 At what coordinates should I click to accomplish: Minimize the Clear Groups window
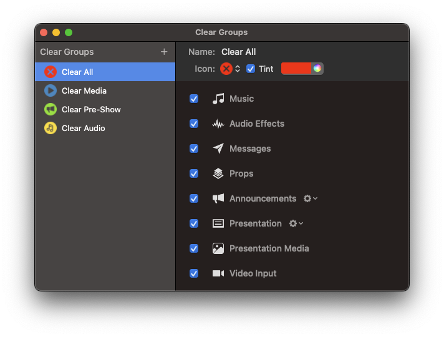[x=56, y=32]
